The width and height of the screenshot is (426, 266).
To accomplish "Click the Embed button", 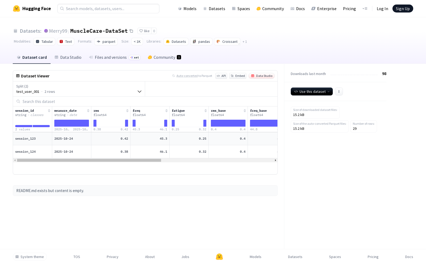I will tap(238, 76).
